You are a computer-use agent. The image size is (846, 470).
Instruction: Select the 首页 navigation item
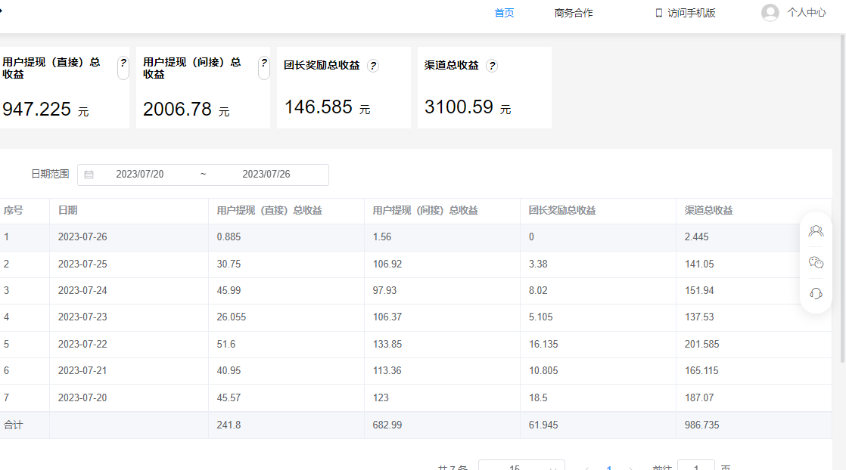click(x=503, y=12)
